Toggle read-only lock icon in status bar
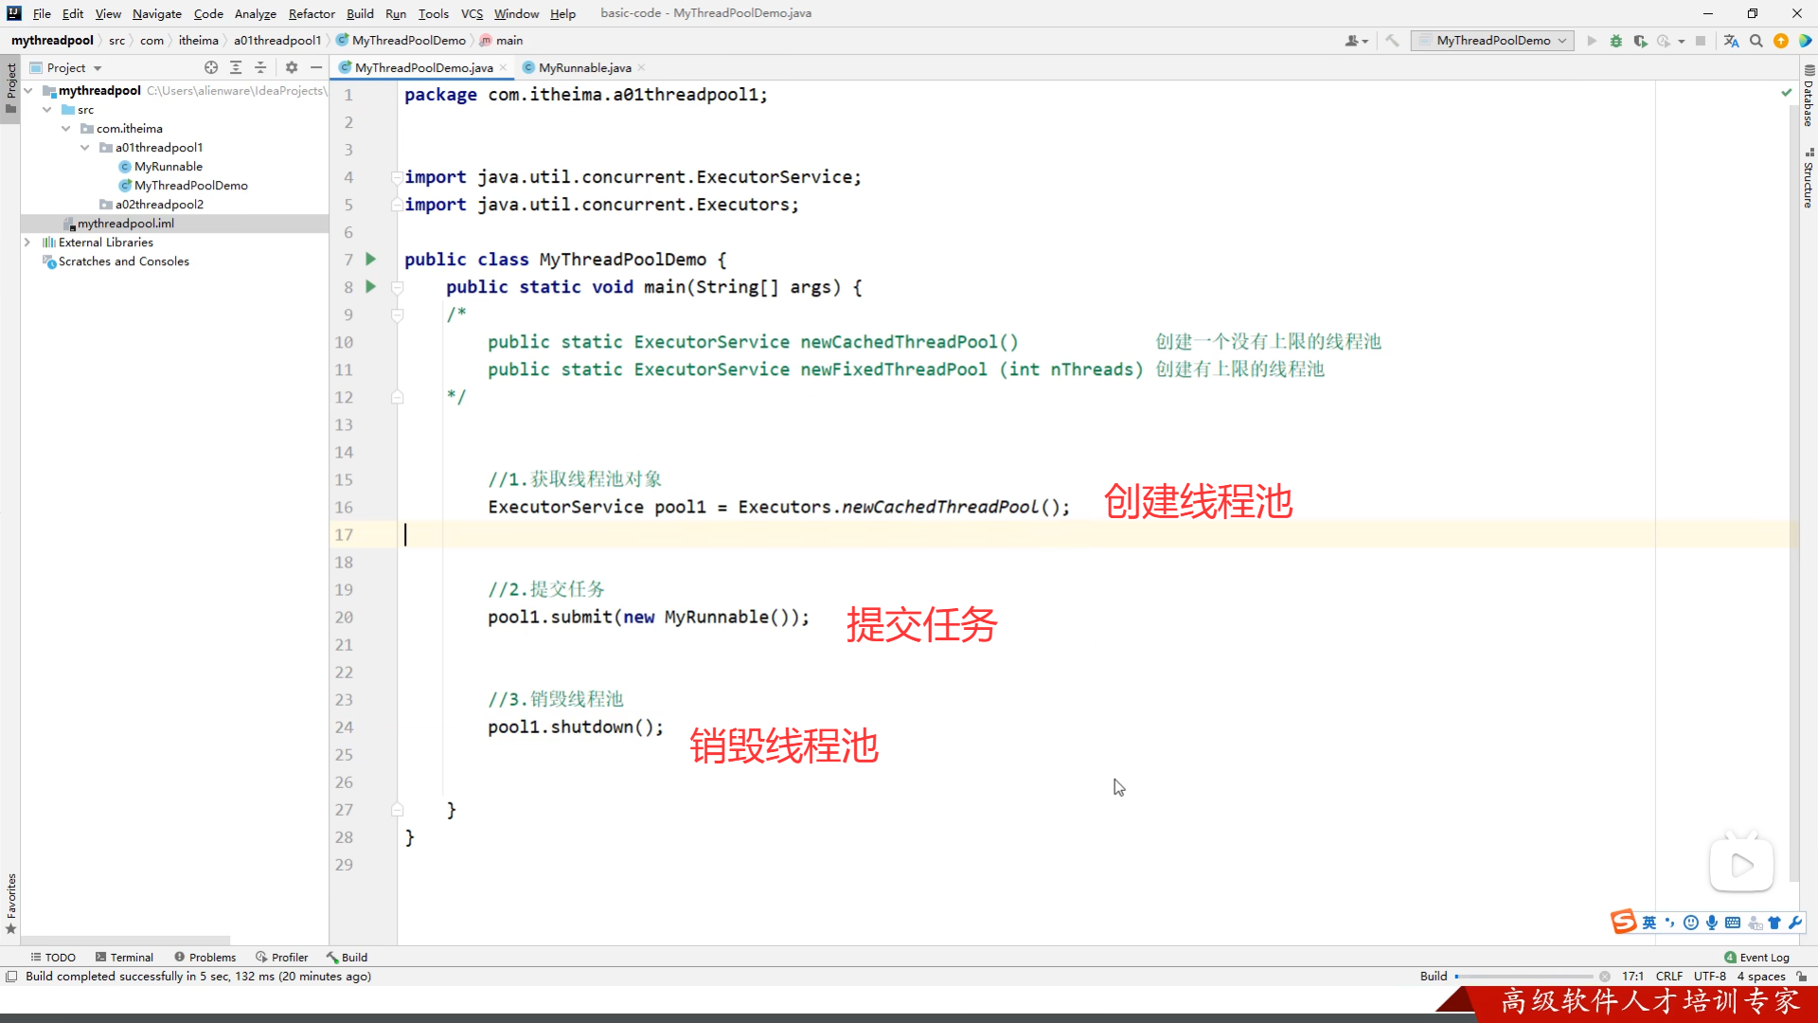The height and width of the screenshot is (1023, 1818). point(1801,976)
